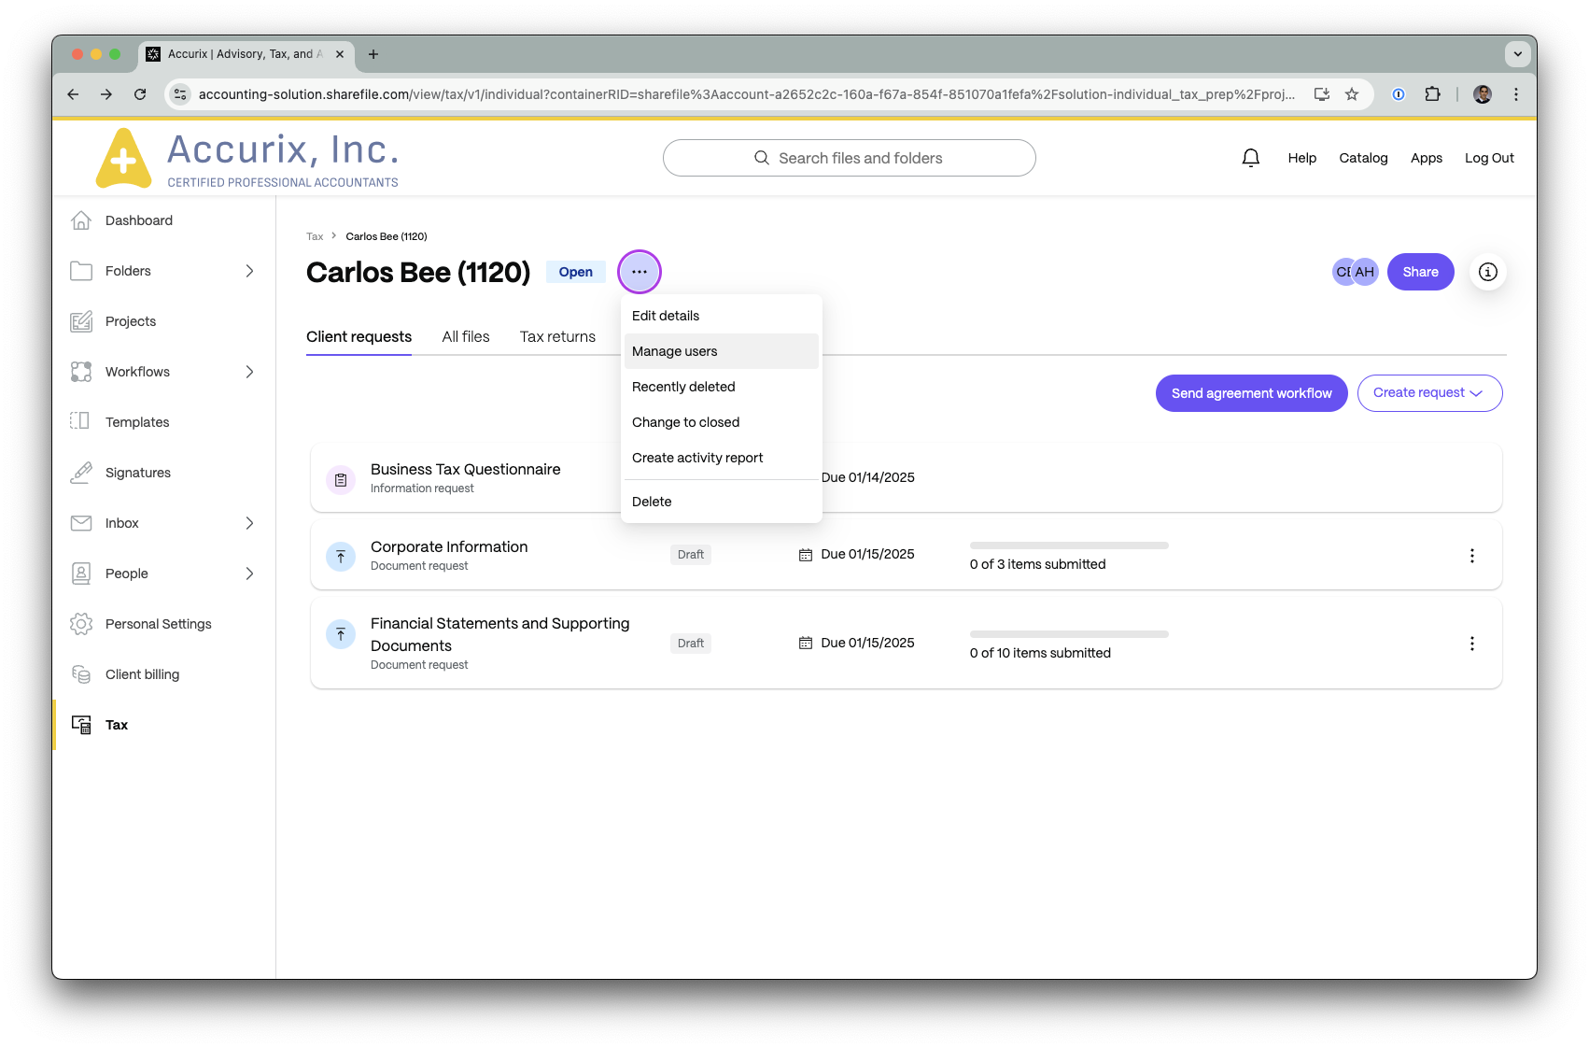Click the Business Tax Questionnaire clipboard icon
Screen dimensions: 1589x1048
(x=341, y=480)
